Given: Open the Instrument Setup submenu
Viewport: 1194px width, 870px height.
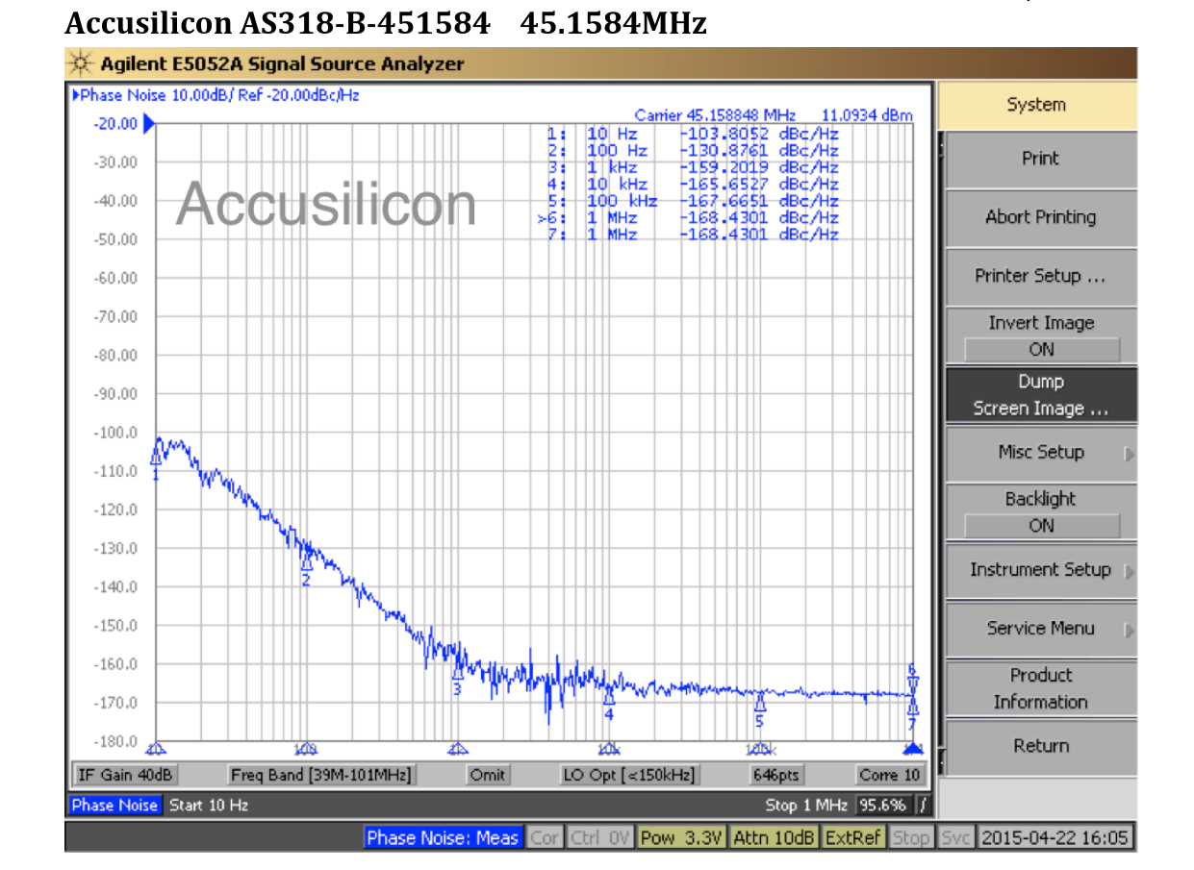Looking at the screenshot, I should 1041,570.
